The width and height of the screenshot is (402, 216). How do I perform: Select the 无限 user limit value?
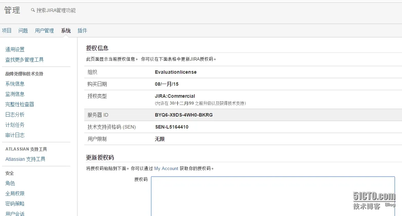pos(160,139)
